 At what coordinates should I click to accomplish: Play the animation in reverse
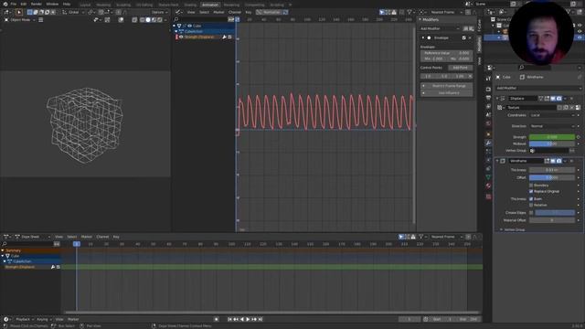click(241, 319)
